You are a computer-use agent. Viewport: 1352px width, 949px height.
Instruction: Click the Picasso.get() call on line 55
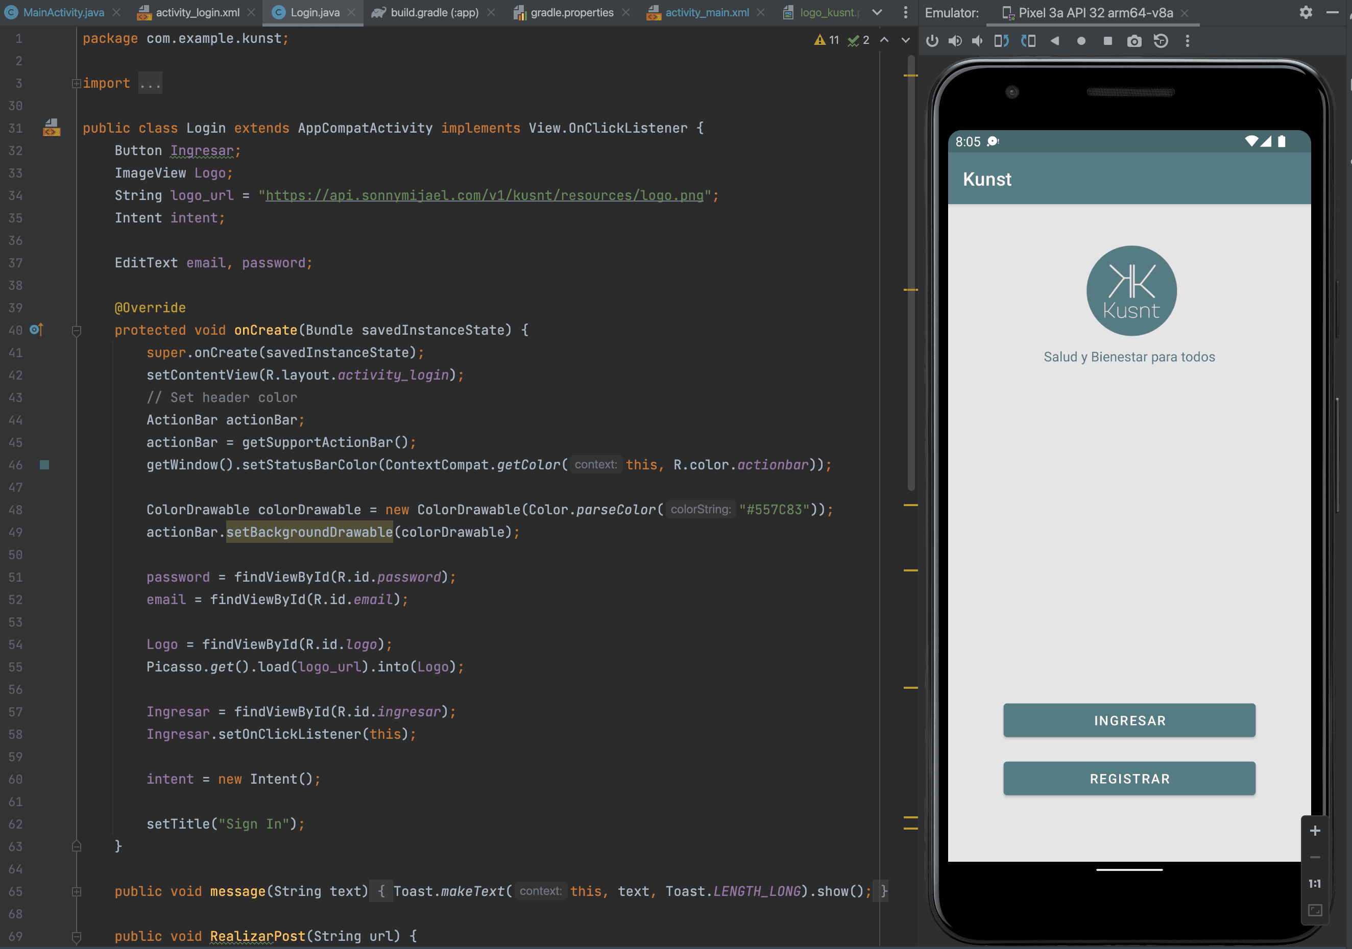(198, 666)
